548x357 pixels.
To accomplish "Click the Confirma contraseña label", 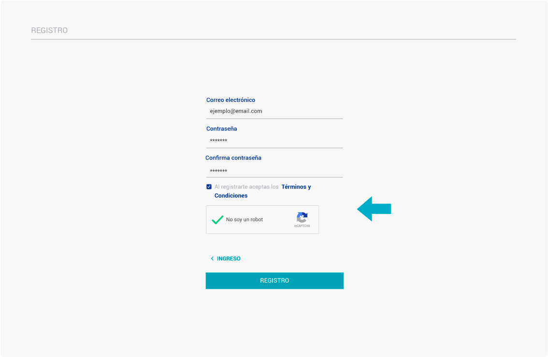I will click(x=233, y=158).
